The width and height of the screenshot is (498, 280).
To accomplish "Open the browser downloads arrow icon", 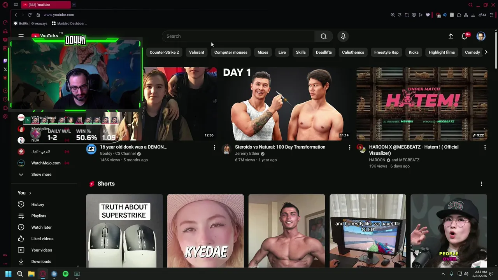I will (x=473, y=15).
